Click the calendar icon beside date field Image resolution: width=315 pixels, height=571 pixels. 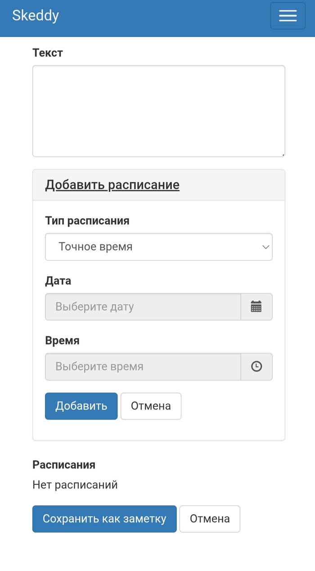pos(256,307)
